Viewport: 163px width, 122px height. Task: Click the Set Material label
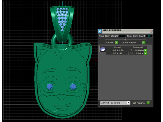pos(139,103)
